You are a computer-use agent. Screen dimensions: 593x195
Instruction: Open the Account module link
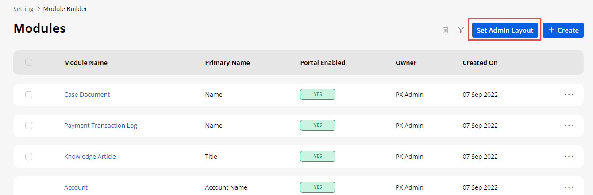(x=76, y=187)
